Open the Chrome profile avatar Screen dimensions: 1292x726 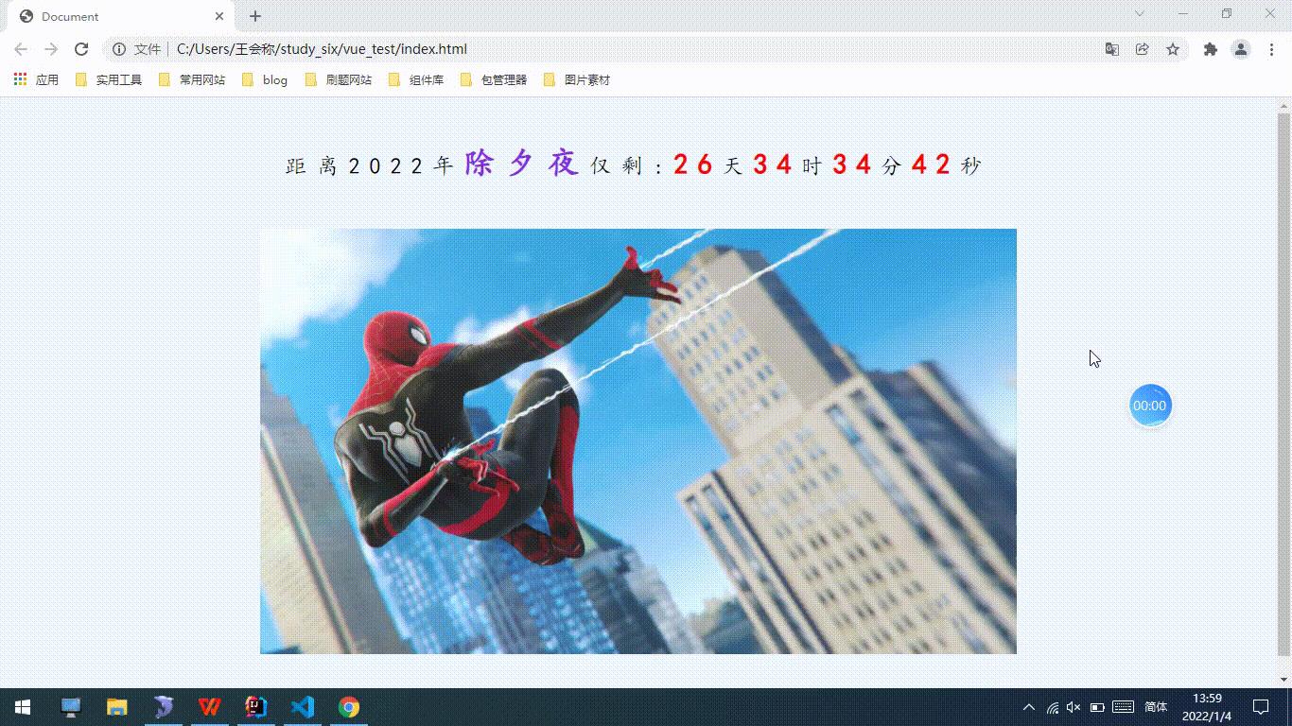point(1241,49)
